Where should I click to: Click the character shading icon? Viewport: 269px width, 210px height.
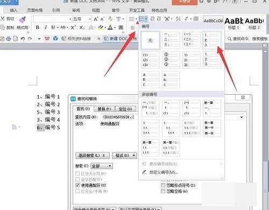tap(121, 27)
